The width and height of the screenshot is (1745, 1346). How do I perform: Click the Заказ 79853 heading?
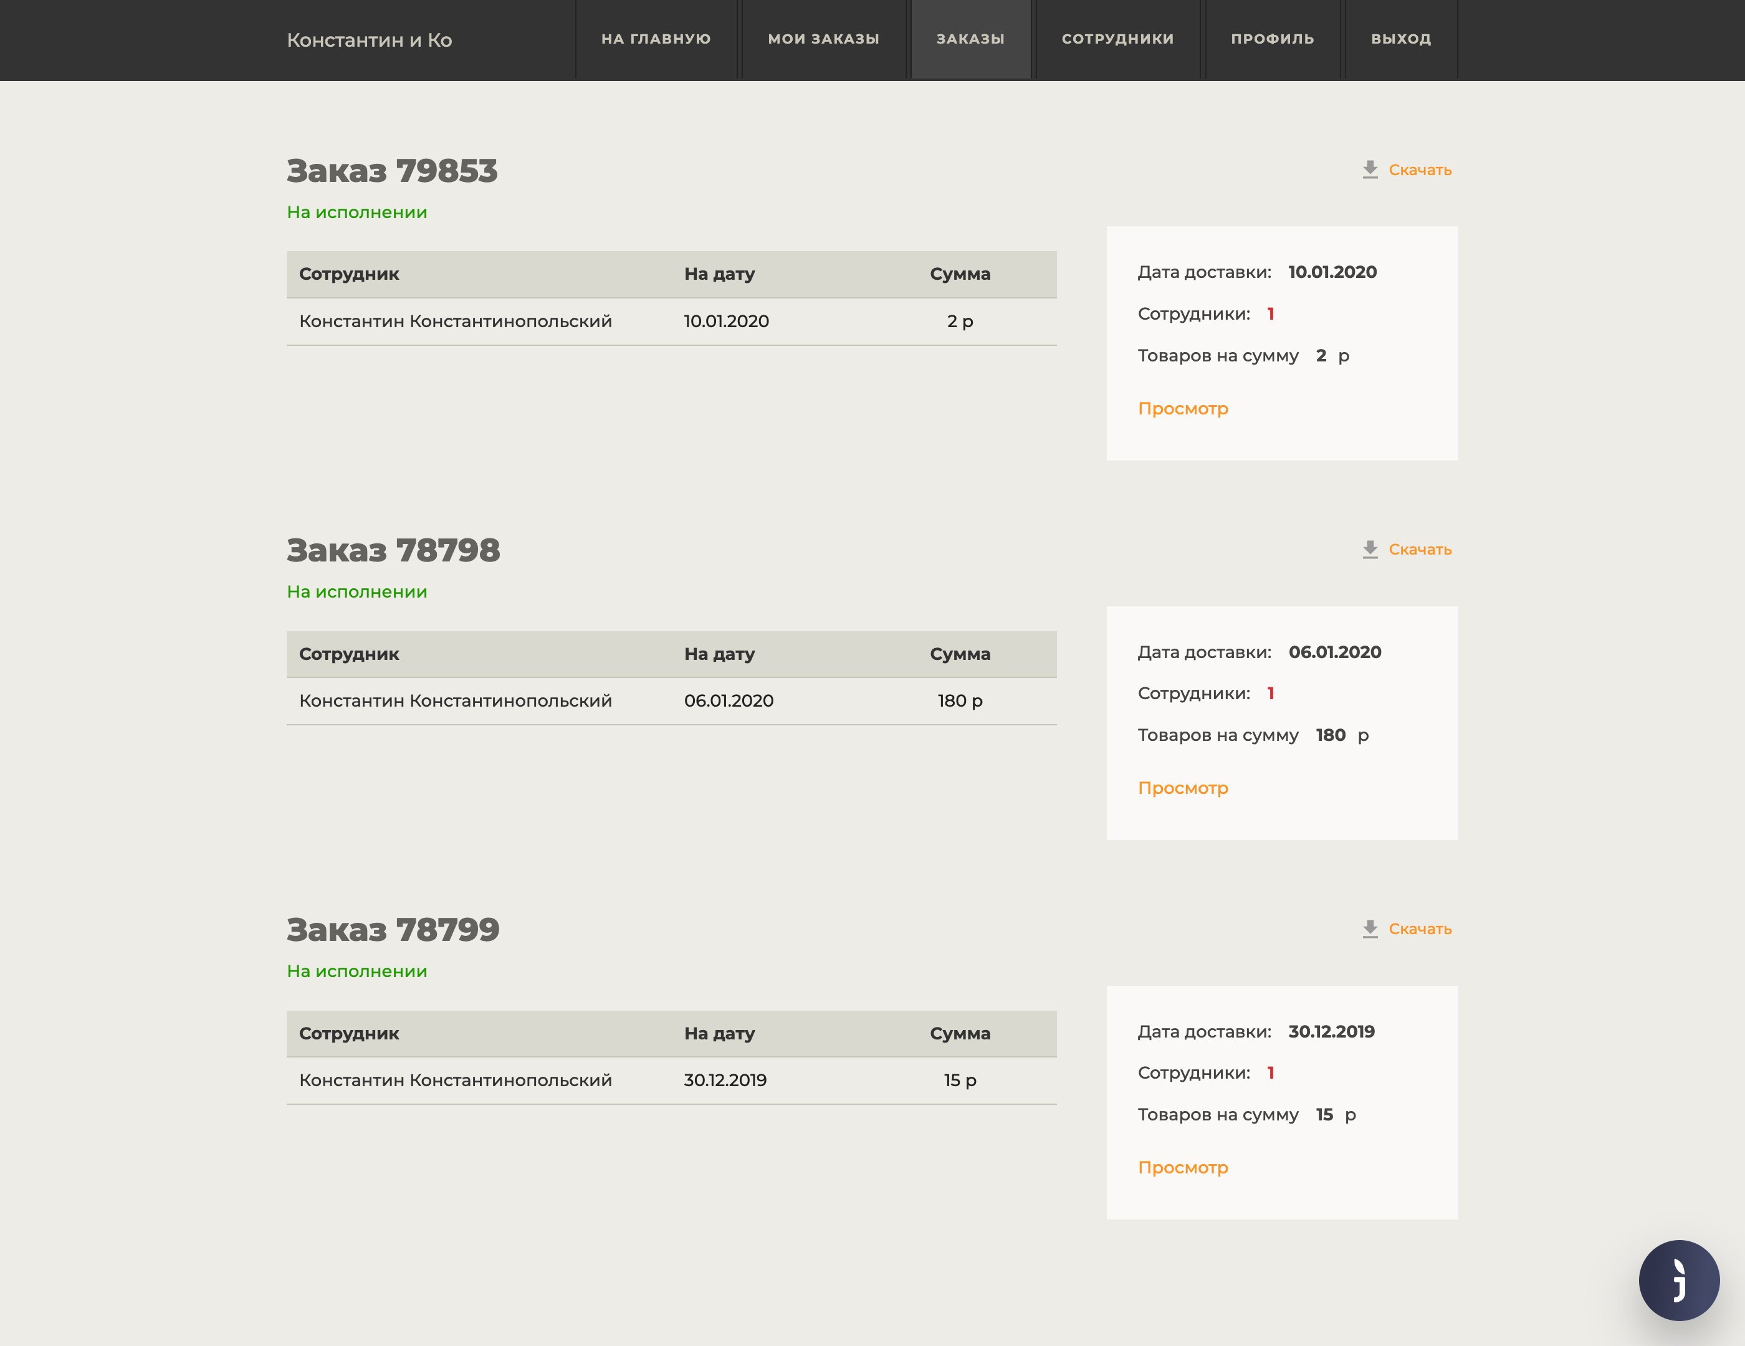[x=392, y=171]
